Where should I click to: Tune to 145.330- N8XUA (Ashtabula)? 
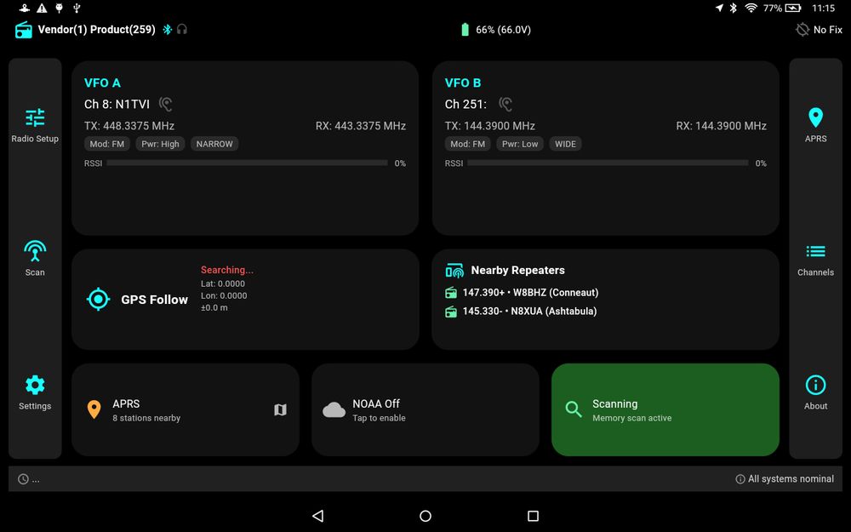tap(529, 312)
